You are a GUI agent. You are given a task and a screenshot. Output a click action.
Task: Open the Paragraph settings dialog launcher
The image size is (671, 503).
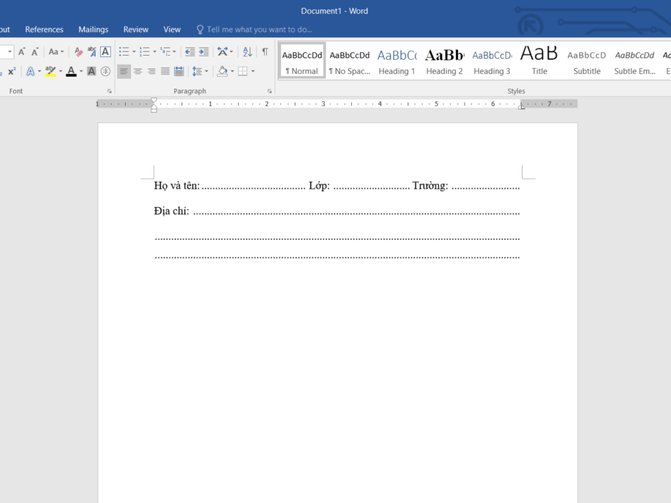[x=270, y=91]
